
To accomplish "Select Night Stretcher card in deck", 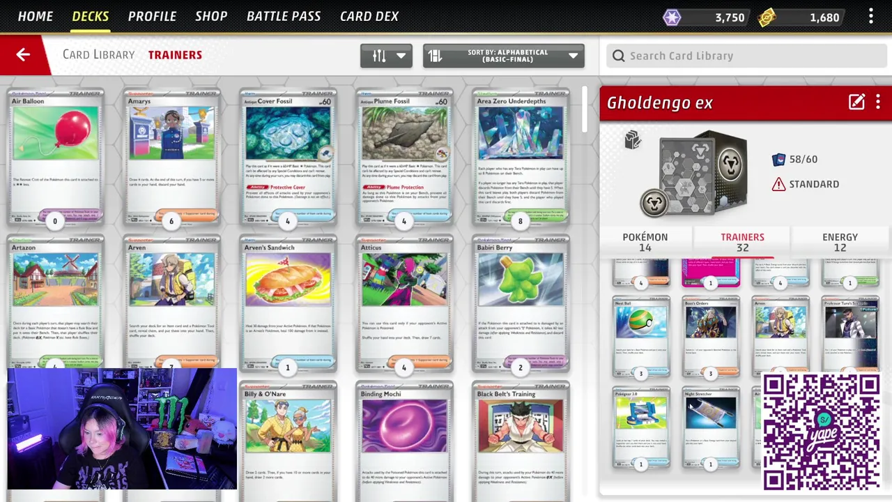I will [711, 427].
